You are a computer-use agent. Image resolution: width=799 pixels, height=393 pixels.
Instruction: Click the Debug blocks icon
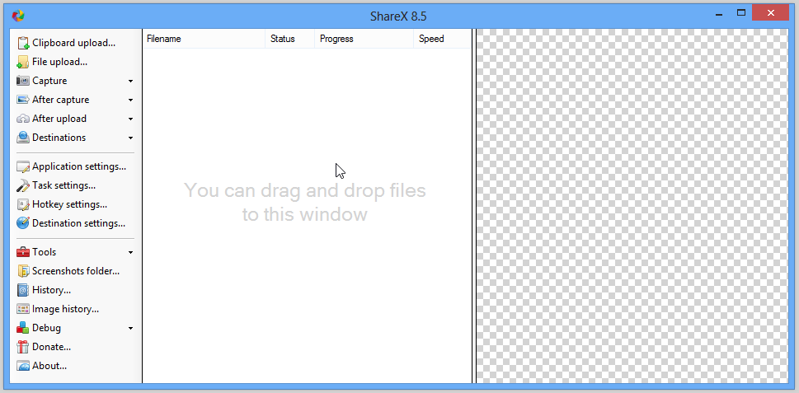(23, 328)
